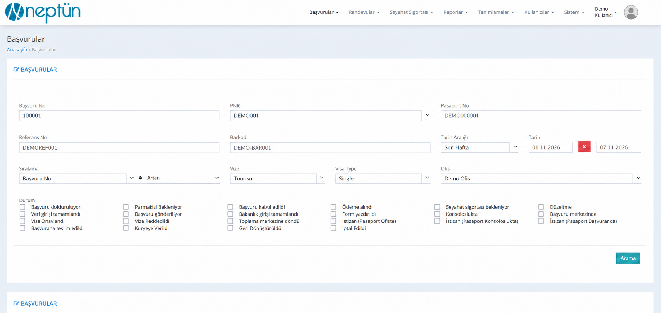Viewport: 661px width, 313px height.
Task: Check the Konsoloslukta status box
Action: point(437,214)
